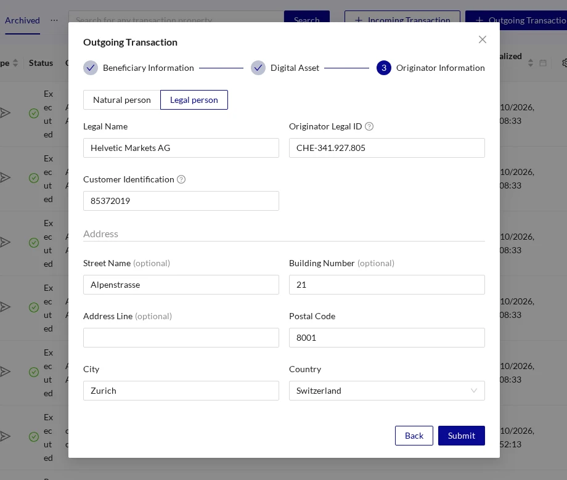Submit the outgoing transaction

point(461,436)
